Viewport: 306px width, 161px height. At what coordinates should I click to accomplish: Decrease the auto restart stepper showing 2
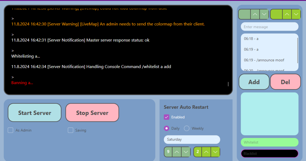[x=215, y=152]
